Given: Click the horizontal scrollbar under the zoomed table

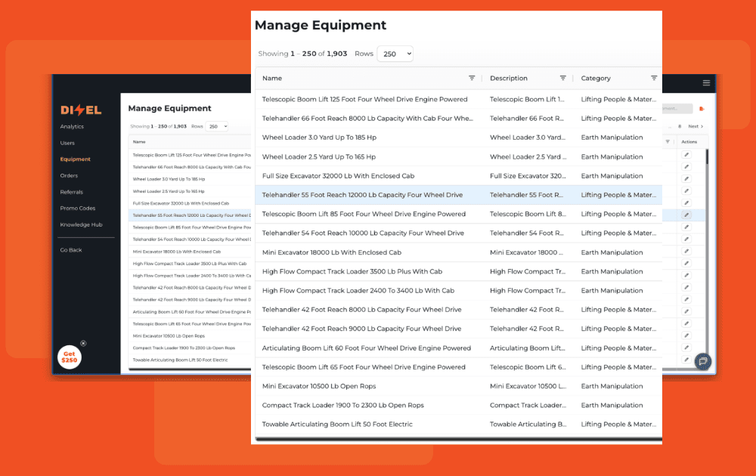Looking at the screenshot, I should [x=459, y=439].
